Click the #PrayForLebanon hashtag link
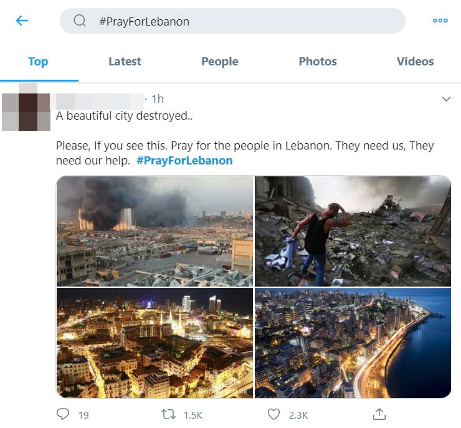Screen dimensions: 461x428 [184, 161]
